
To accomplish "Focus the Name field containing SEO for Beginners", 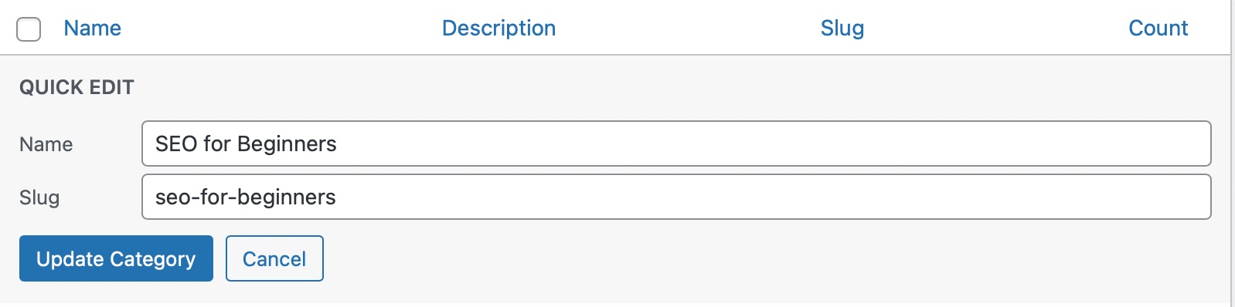I will (x=676, y=143).
